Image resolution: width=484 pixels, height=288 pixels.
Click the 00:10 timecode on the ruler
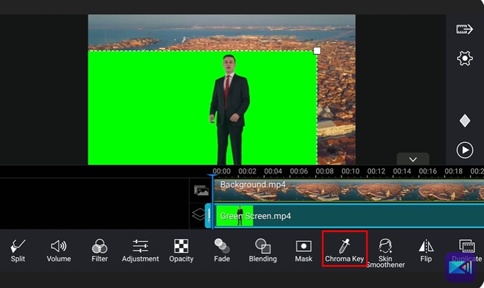pos(350,171)
